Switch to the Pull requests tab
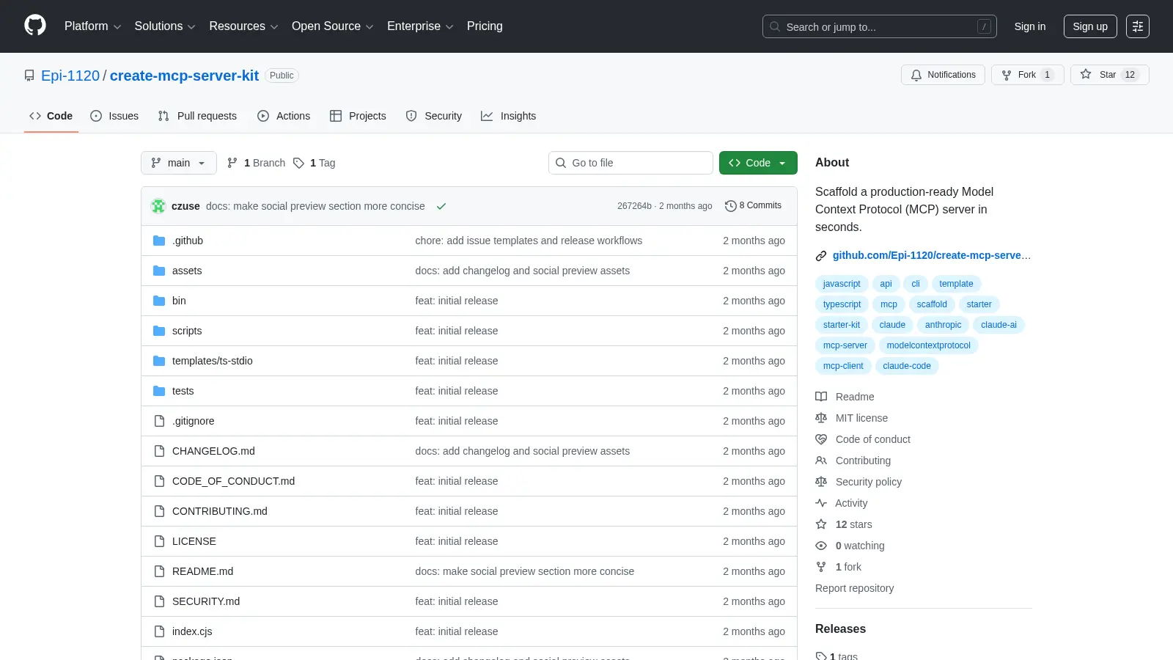1173x660 pixels. (x=197, y=116)
